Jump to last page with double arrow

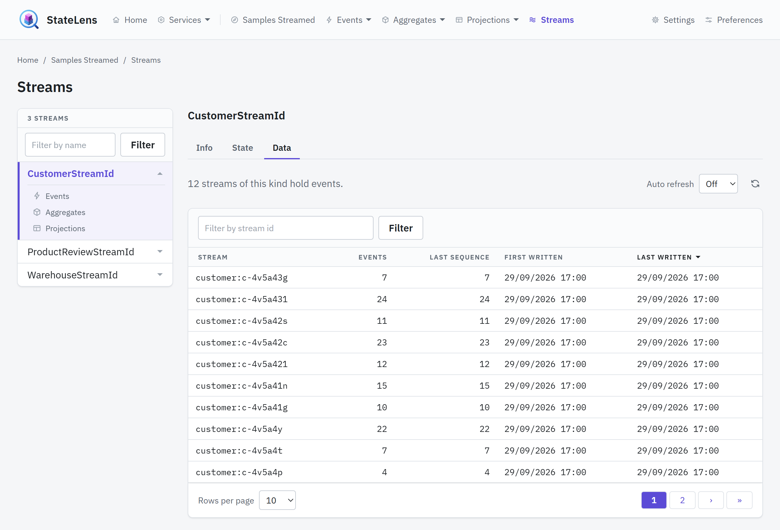739,500
